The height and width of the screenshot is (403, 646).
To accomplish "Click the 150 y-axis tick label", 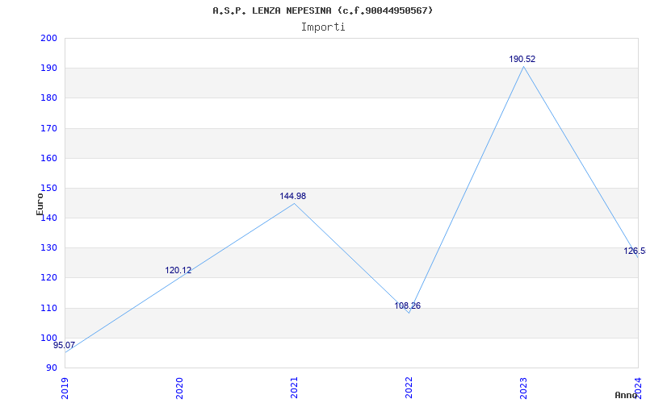I will pos(48,189).
